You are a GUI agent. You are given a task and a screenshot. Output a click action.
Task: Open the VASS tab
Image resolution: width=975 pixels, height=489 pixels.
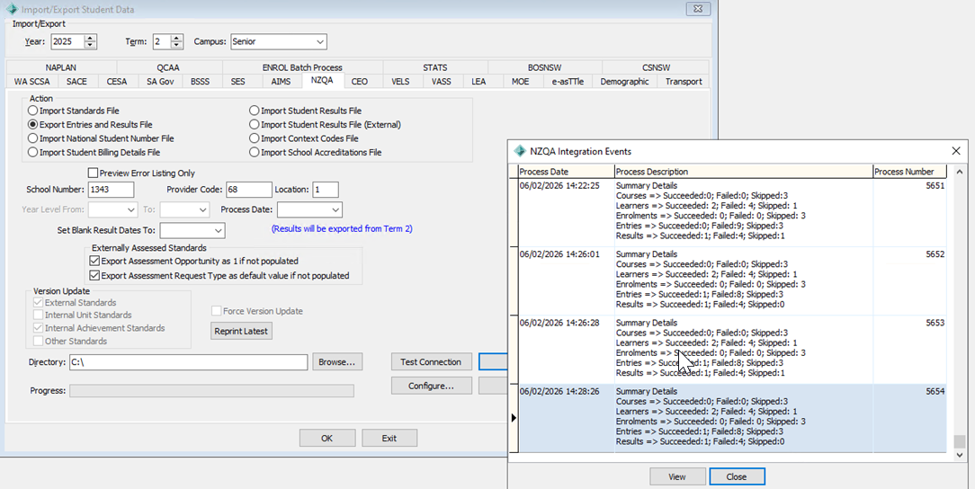pos(441,82)
